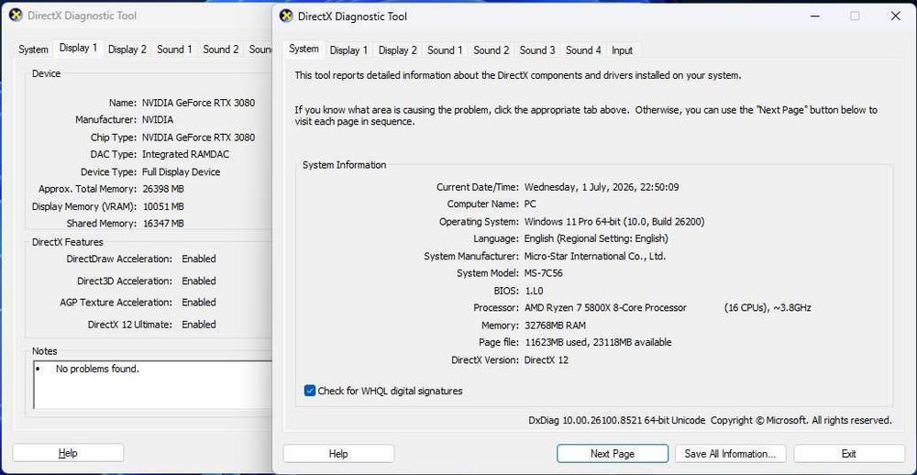Switch to Sound 3 tab in front window

click(x=537, y=50)
